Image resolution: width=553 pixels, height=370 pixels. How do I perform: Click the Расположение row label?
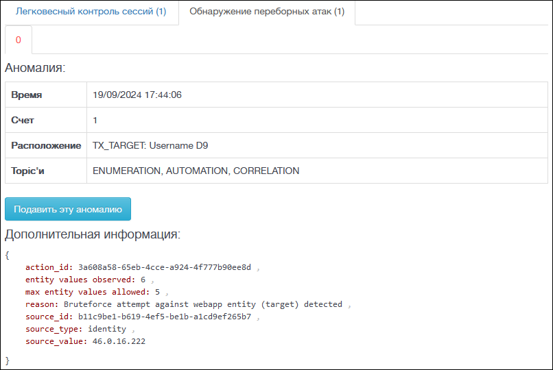pyautogui.click(x=46, y=145)
